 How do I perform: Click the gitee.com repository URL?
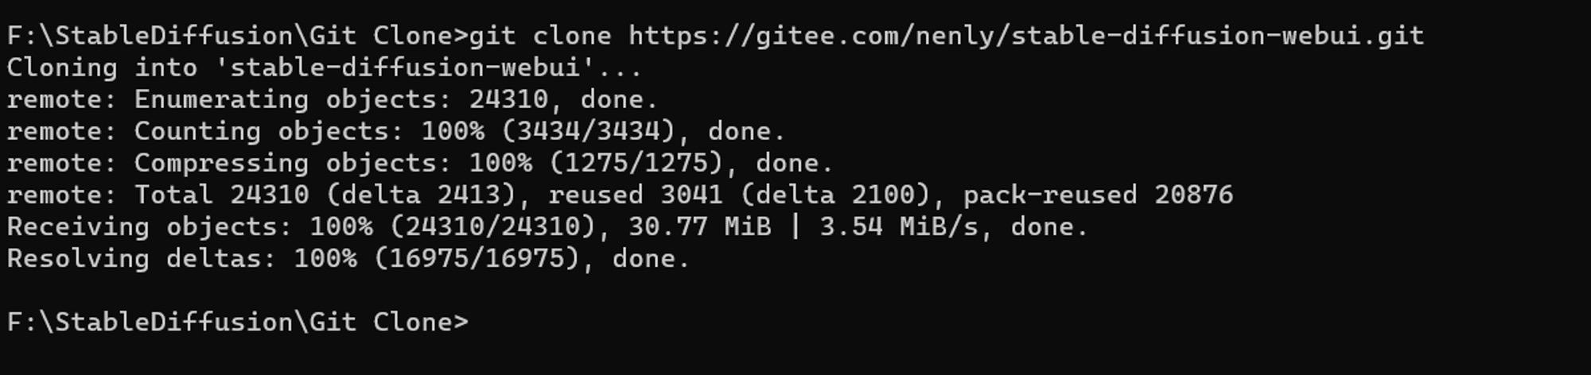pyautogui.click(x=1025, y=36)
